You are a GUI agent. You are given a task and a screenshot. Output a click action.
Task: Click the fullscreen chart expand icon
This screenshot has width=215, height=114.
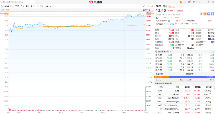tap(148, 6)
